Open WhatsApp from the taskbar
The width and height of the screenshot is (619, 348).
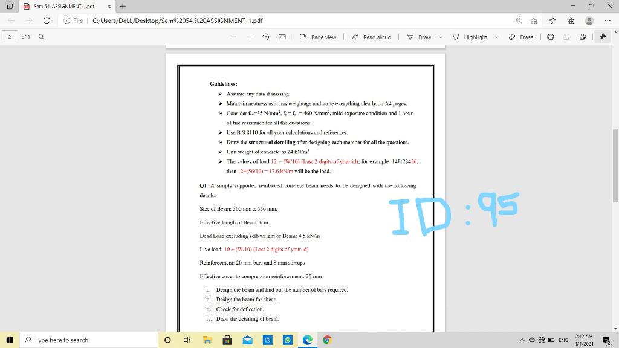tap(288, 340)
